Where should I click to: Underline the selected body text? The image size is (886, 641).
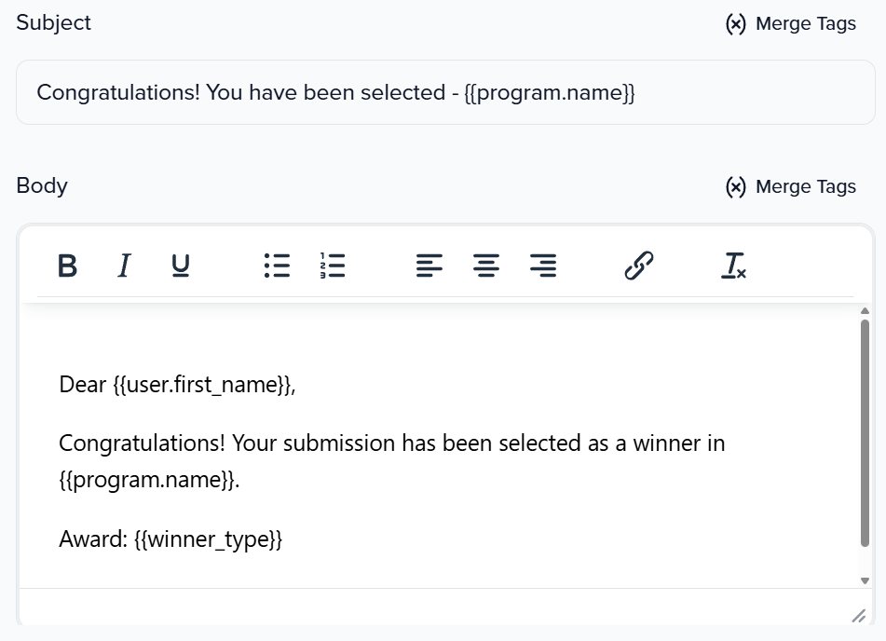(x=181, y=266)
